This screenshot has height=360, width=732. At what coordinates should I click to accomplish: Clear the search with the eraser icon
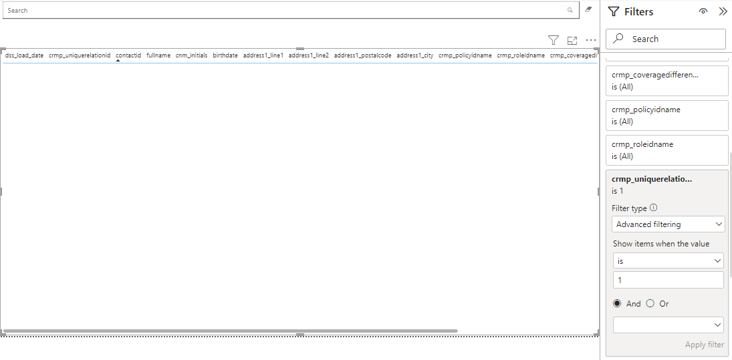pyautogui.click(x=588, y=9)
